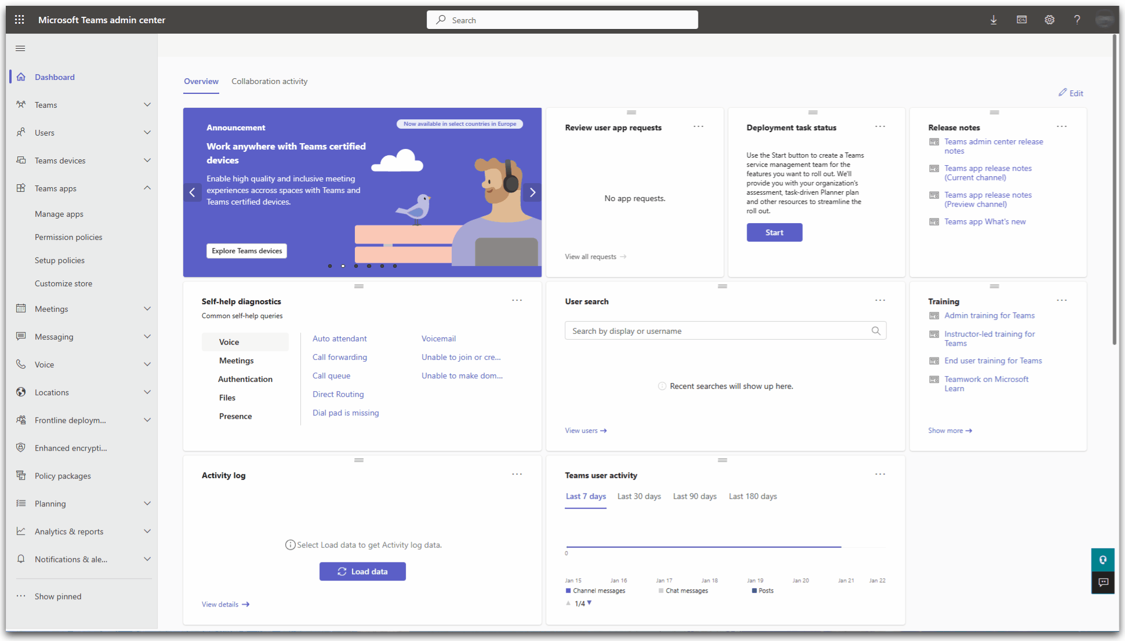Open Teams app What's new link
This screenshot has width=1125, height=641.
click(x=985, y=221)
